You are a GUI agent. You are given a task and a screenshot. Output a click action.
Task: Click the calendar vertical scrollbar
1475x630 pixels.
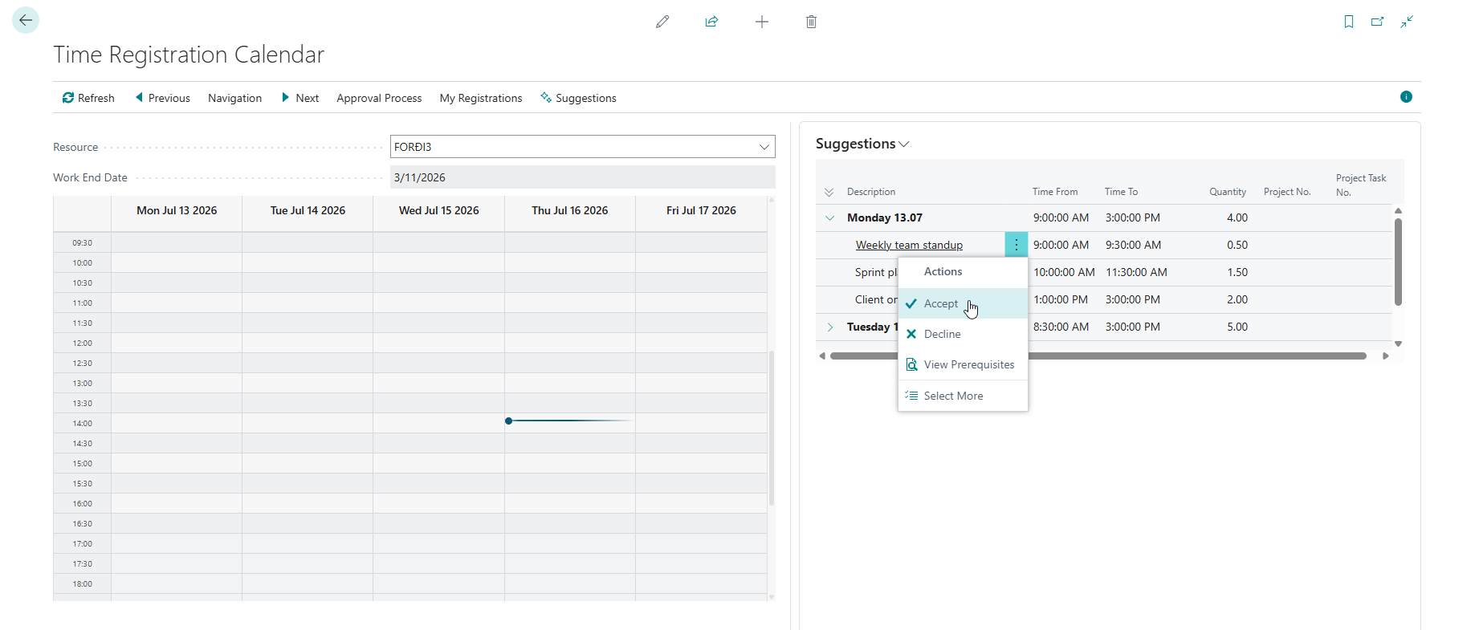click(772, 428)
